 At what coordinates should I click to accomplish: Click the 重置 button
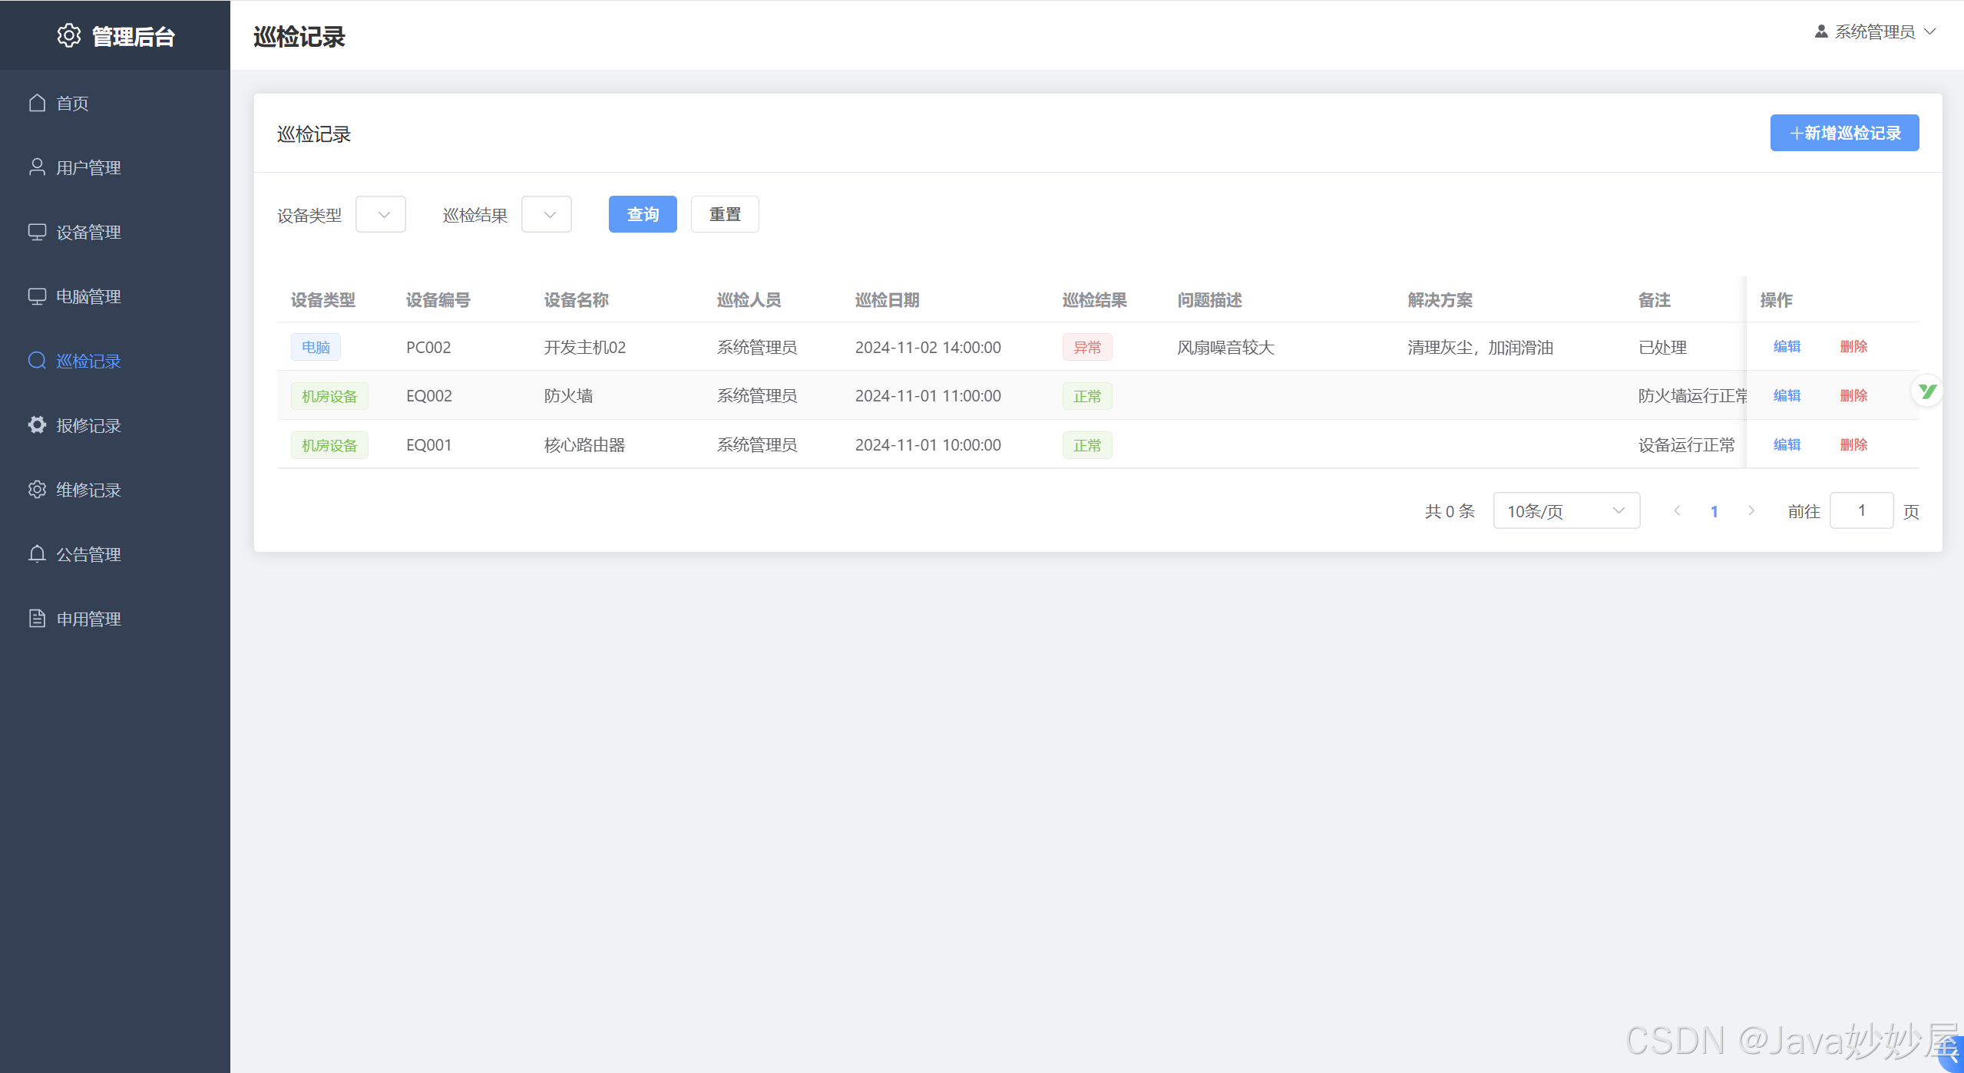tap(725, 214)
